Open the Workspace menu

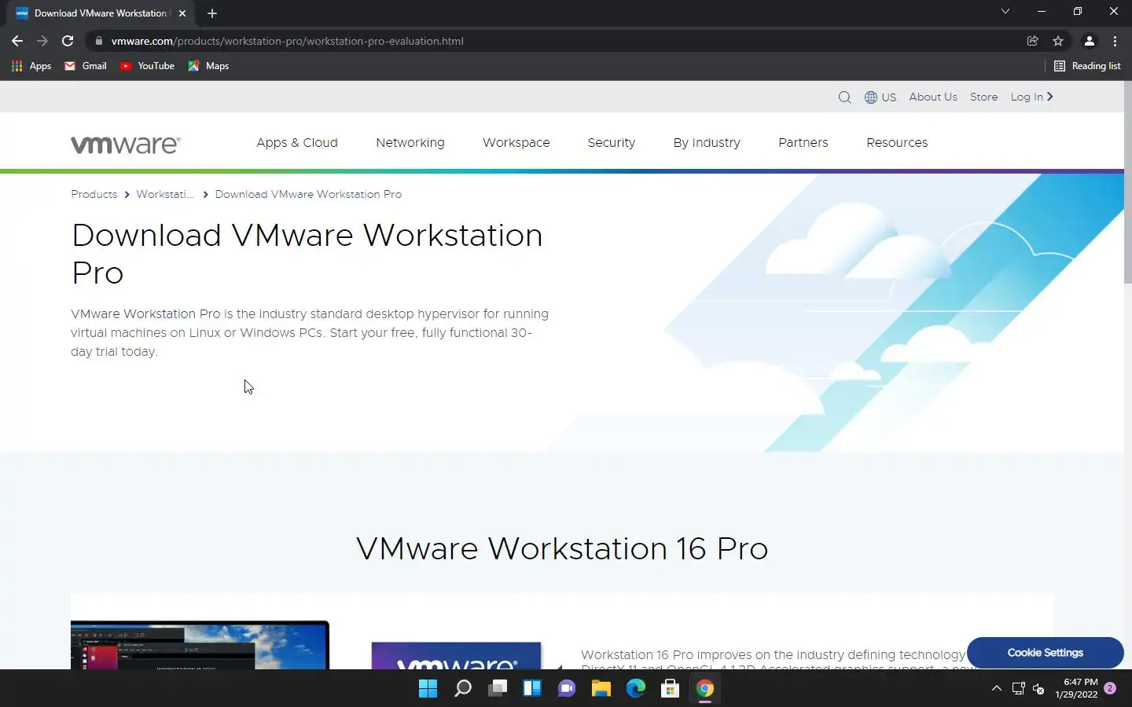[x=516, y=142]
